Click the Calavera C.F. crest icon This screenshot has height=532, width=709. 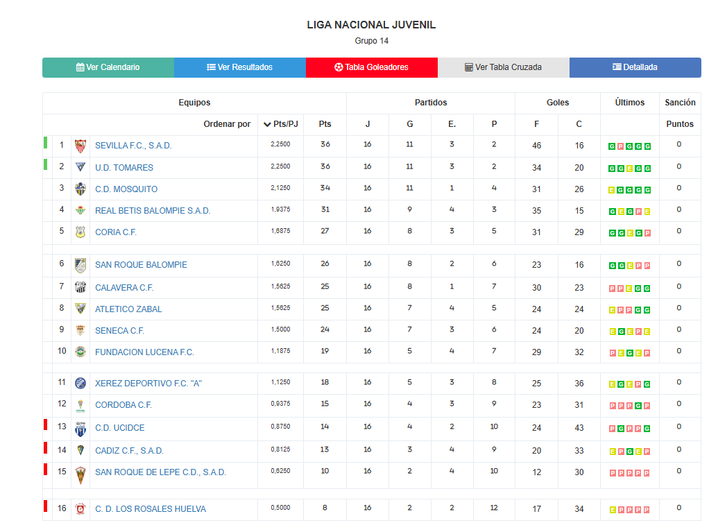[80, 287]
